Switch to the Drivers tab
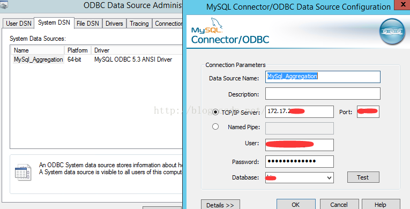The image size is (410, 209). point(114,24)
